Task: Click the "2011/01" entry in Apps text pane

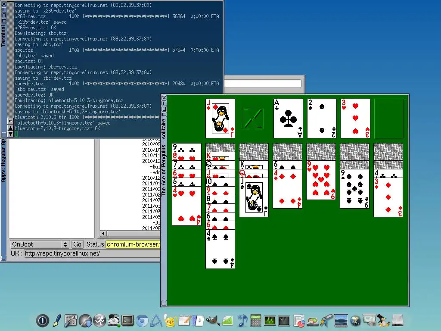Action: (x=151, y=184)
